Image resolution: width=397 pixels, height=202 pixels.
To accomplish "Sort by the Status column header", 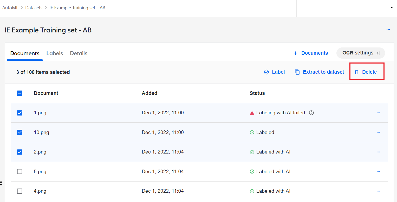I will 257,93.
